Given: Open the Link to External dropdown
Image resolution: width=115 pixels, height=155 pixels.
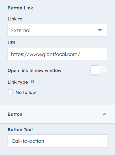Looking at the screenshot, I should click(57, 30).
